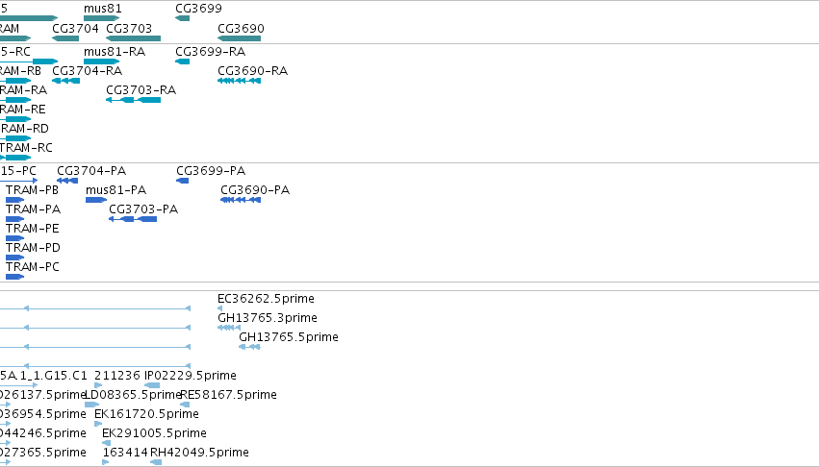Select the IP02229.5prime EST bar

coord(152,385)
